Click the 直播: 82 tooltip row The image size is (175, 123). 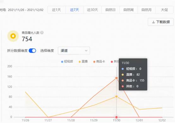click(131, 75)
